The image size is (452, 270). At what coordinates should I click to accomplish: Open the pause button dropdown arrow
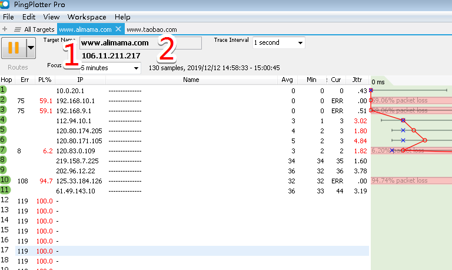[31, 48]
